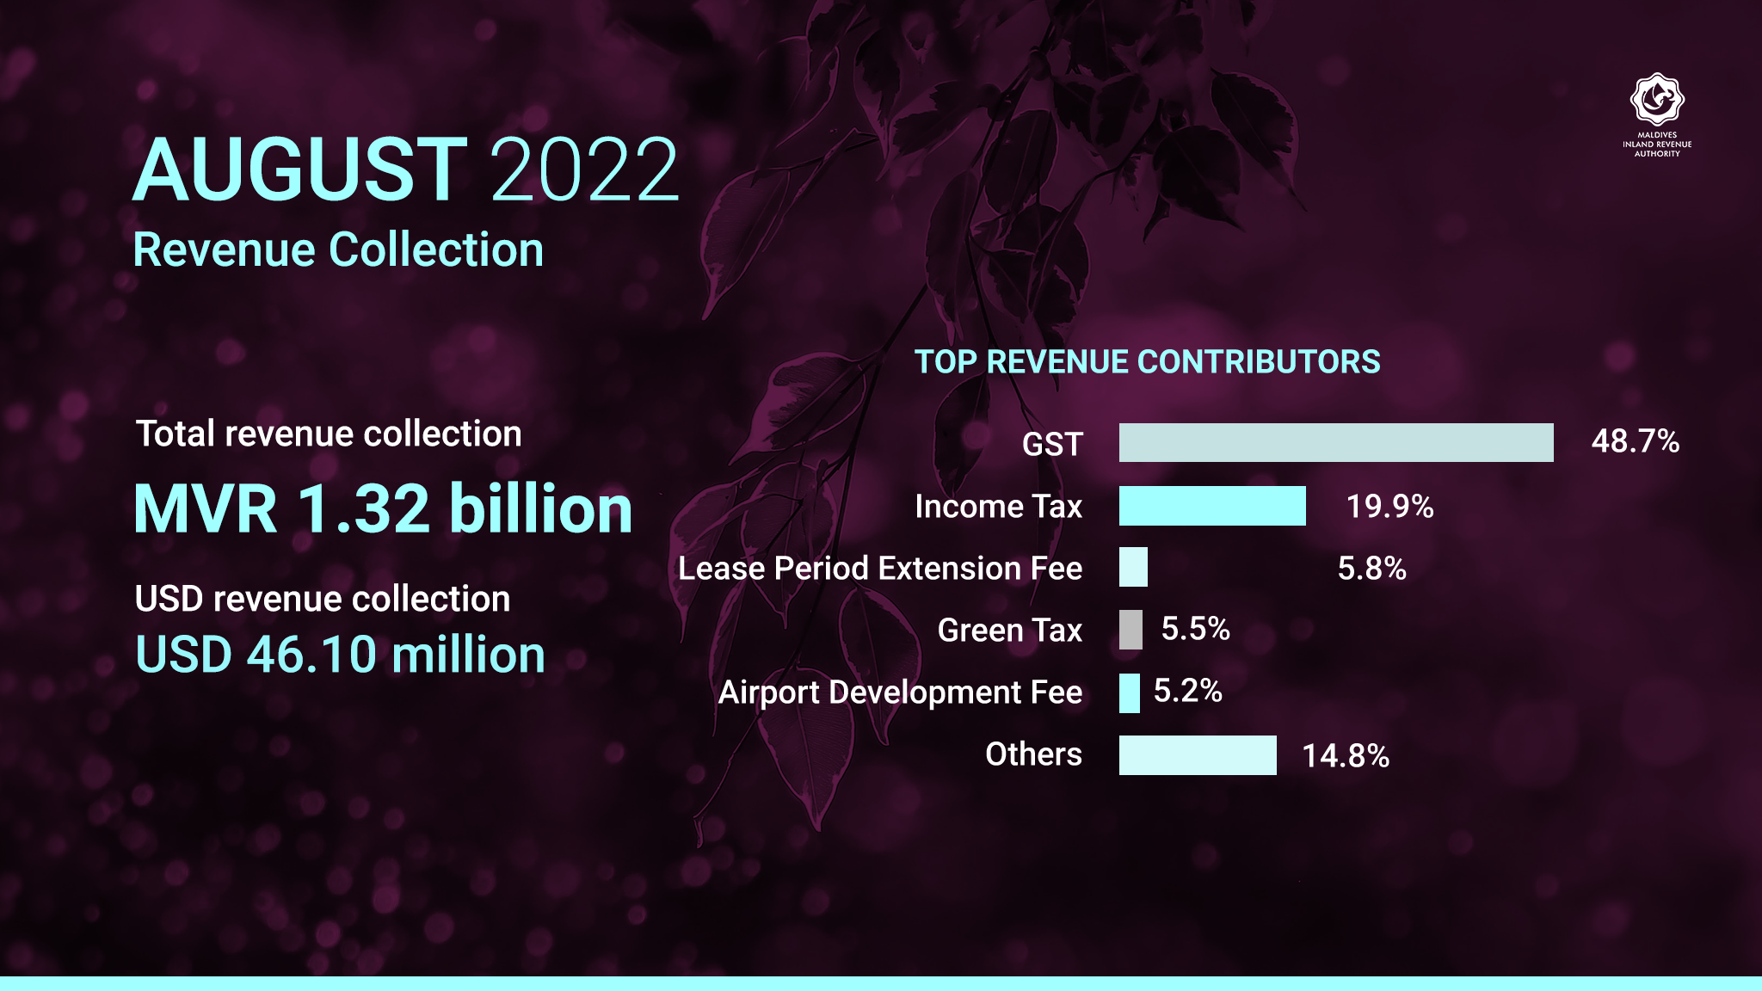Click the 'Income Tax' label
The width and height of the screenshot is (1762, 991).
[x=999, y=507]
